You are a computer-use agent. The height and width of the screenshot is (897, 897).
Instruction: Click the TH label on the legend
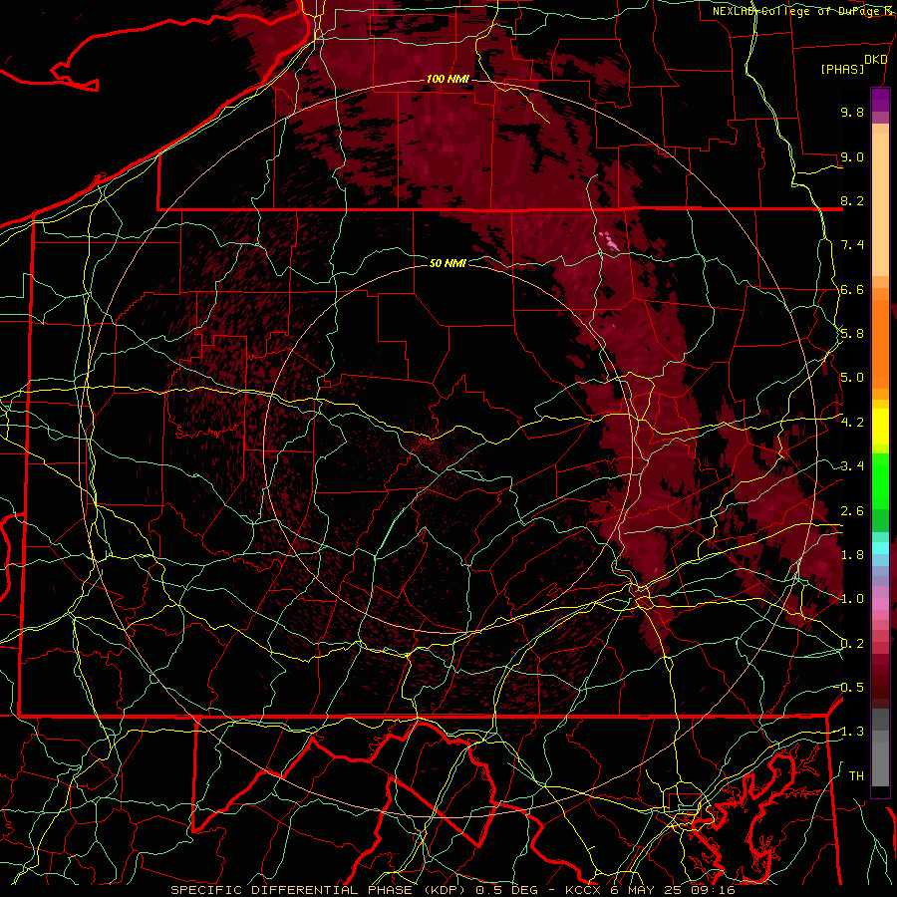(x=856, y=776)
